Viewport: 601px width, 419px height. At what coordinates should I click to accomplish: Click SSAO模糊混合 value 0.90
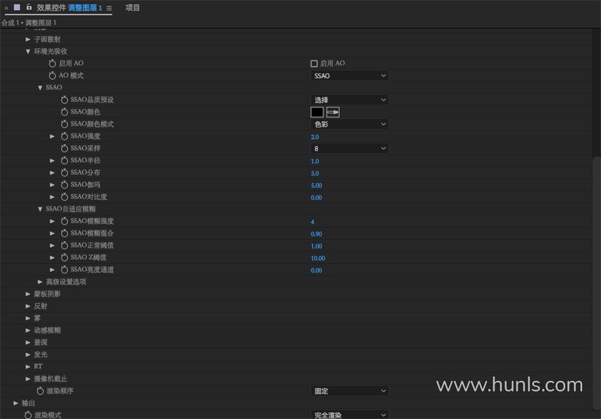point(316,234)
